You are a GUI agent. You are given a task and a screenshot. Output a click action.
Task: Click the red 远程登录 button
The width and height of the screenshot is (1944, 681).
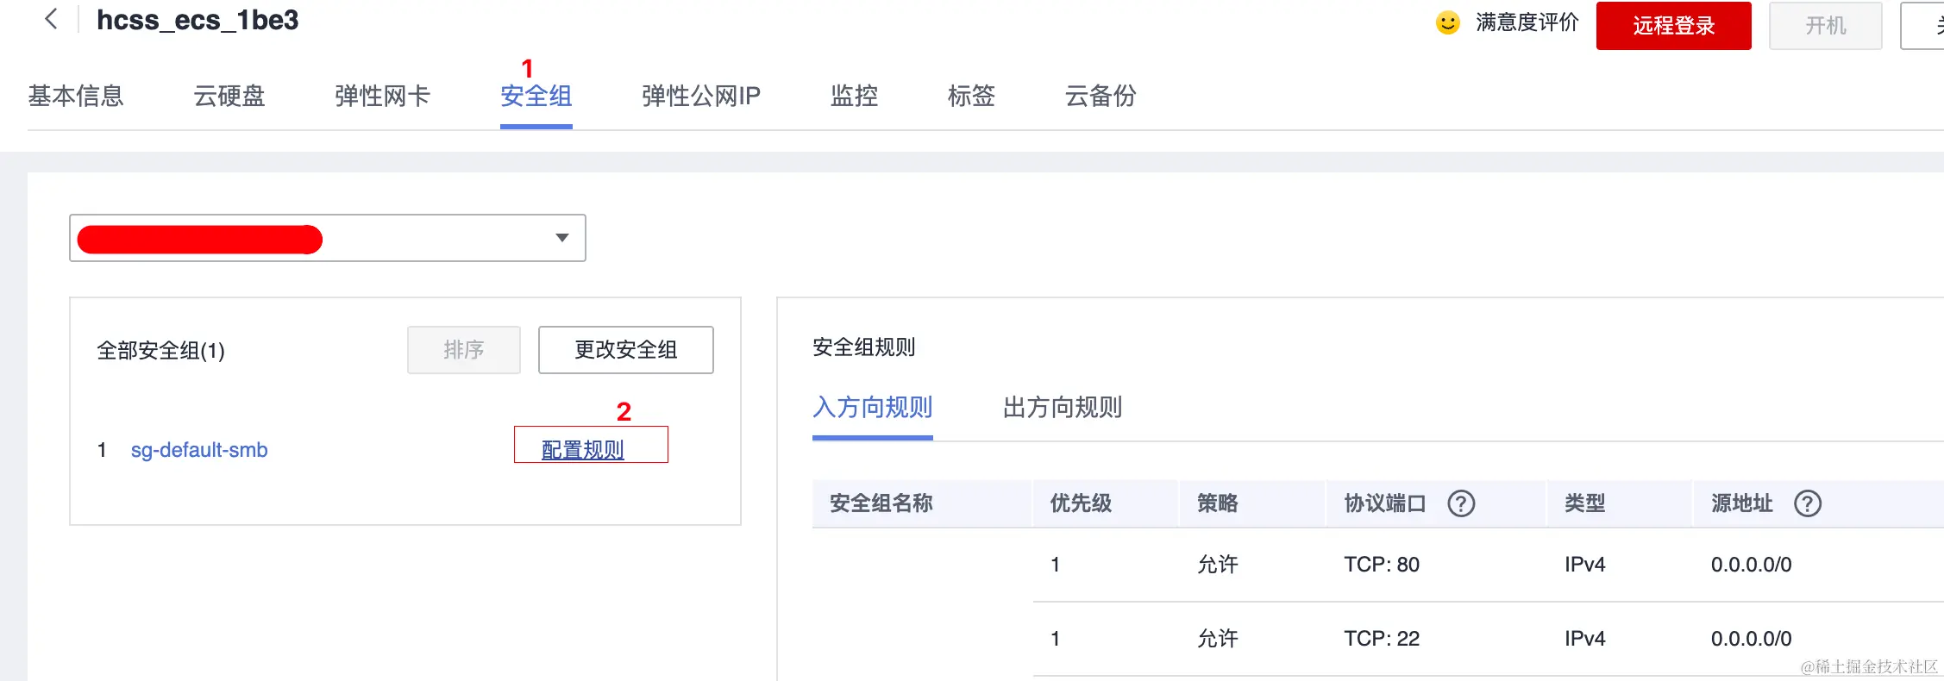pos(1673,26)
